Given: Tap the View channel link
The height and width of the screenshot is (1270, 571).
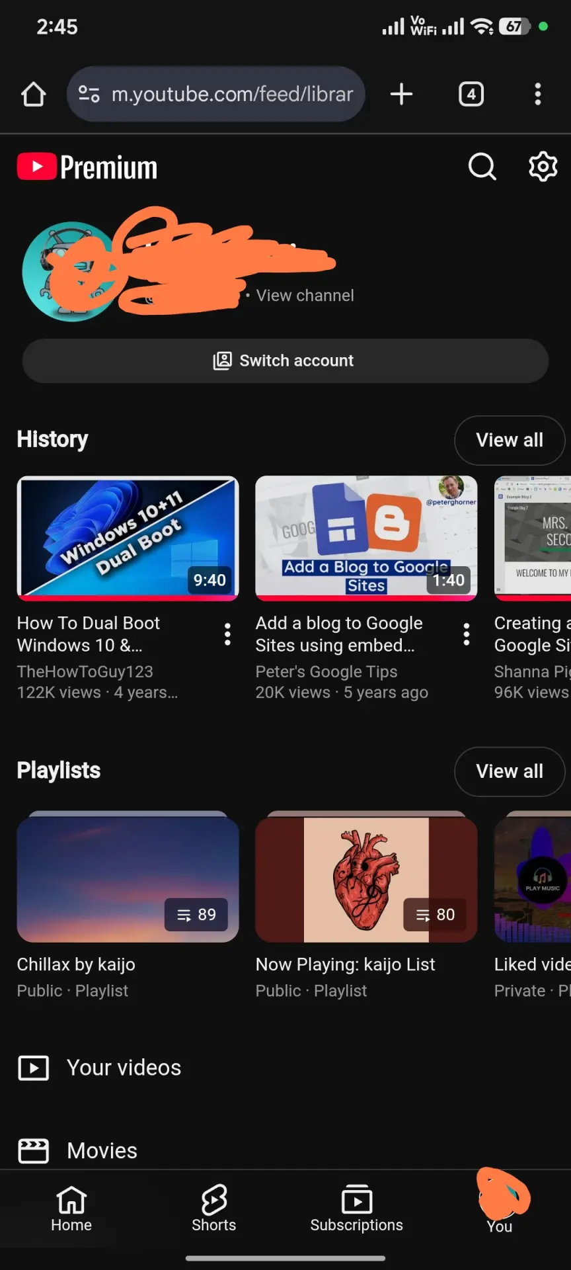Looking at the screenshot, I should (305, 296).
